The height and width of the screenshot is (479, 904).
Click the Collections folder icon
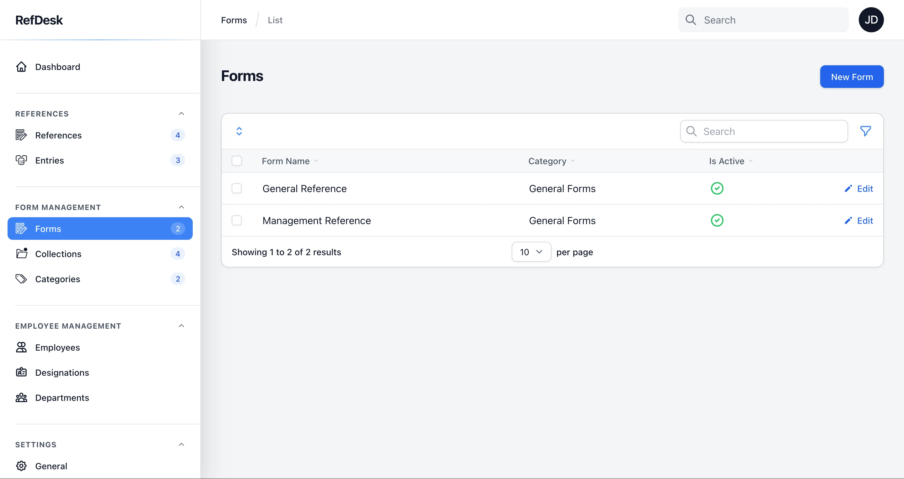click(x=21, y=253)
